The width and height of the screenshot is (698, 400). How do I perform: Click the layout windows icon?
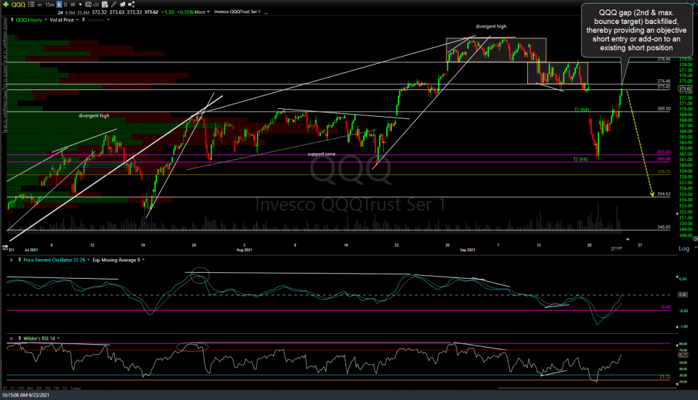(x=122, y=4)
